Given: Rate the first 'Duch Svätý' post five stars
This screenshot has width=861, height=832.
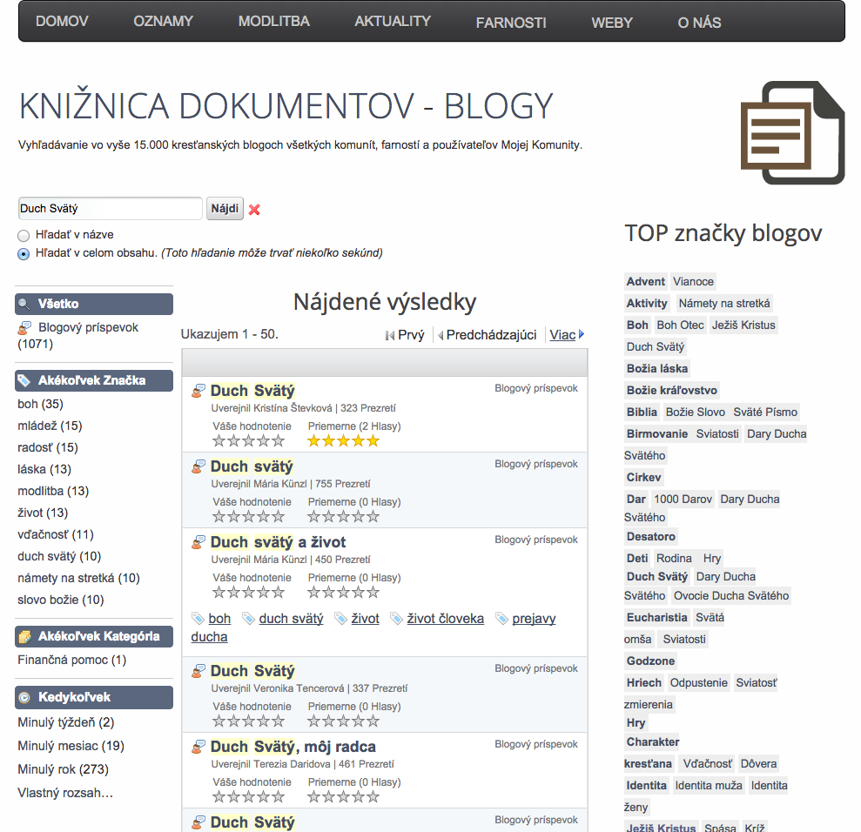Looking at the screenshot, I should tap(279, 441).
